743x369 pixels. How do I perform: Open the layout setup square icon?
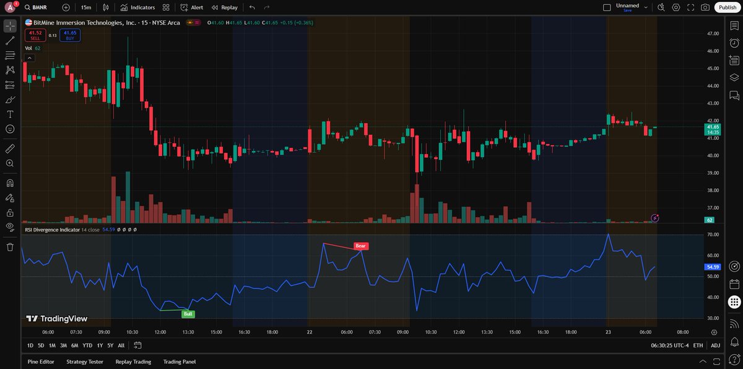tap(607, 7)
